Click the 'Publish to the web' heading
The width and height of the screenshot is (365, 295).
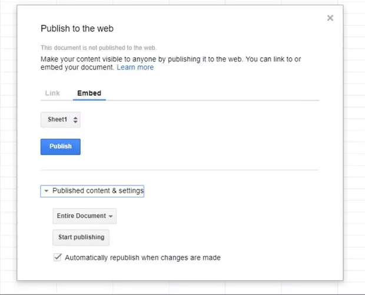point(77,28)
